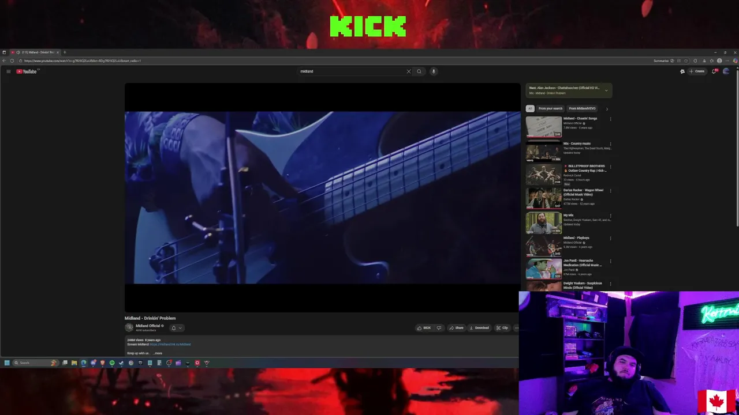This screenshot has width=739, height=415.
Task: Open more options for My Mix
Action: tap(610, 216)
